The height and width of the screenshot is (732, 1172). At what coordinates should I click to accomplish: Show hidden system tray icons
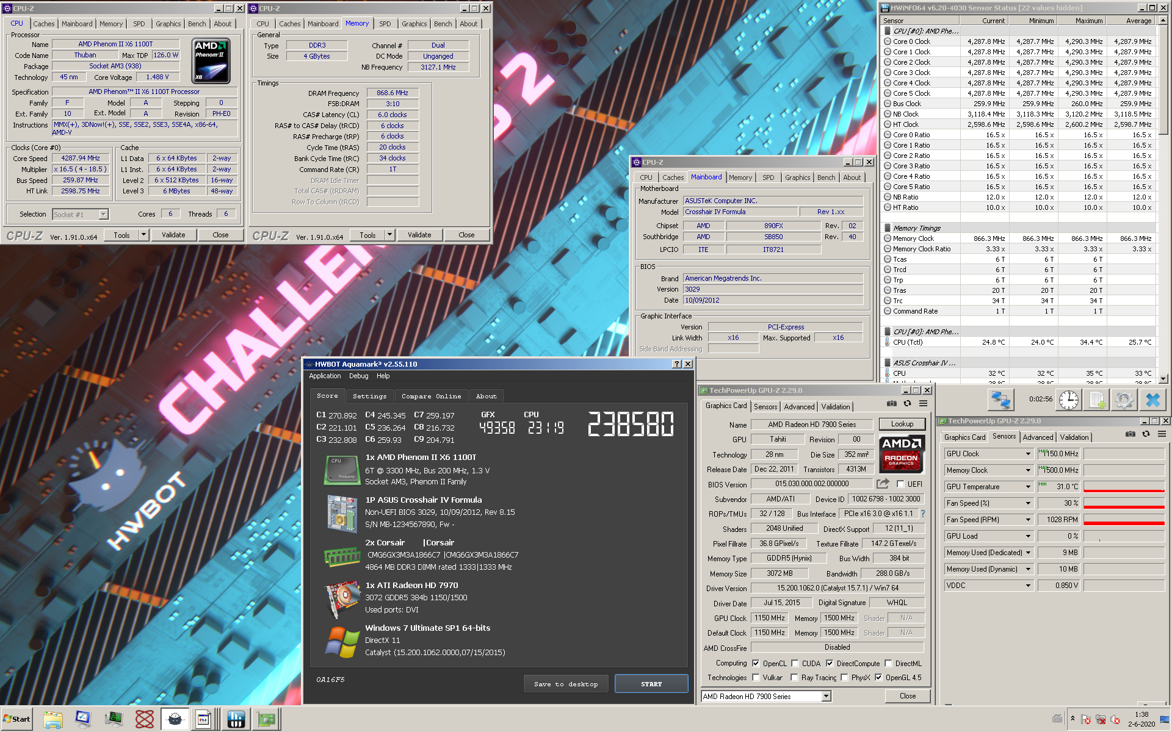click(x=1073, y=719)
